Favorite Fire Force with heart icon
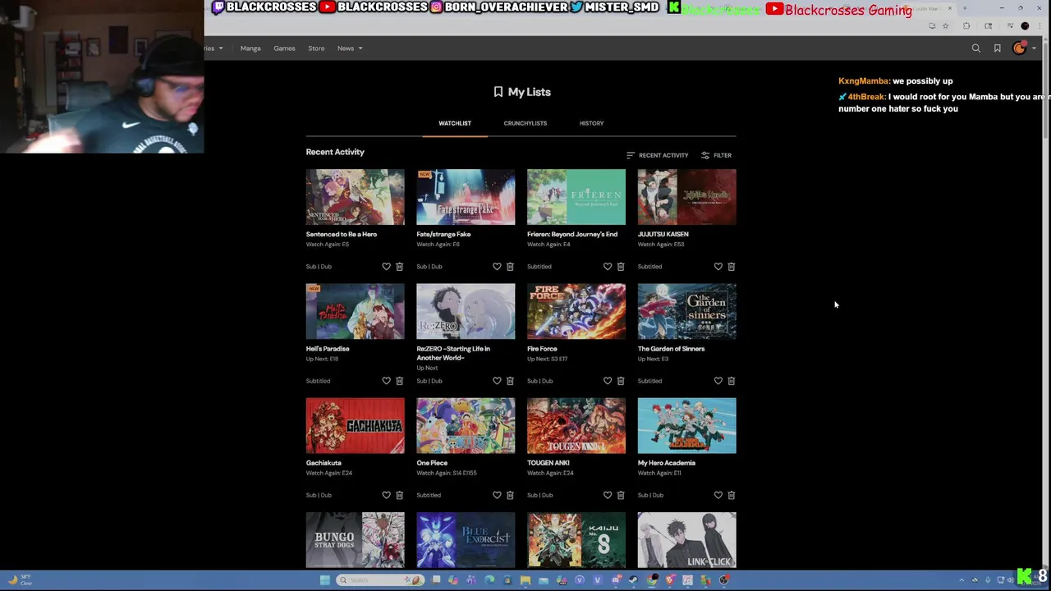The width and height of the screenshot is (1051, 591). pos(608,381)
